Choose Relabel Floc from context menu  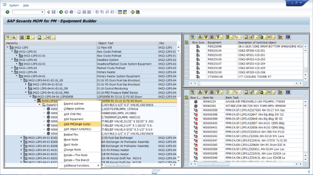[x=71, y=134]
